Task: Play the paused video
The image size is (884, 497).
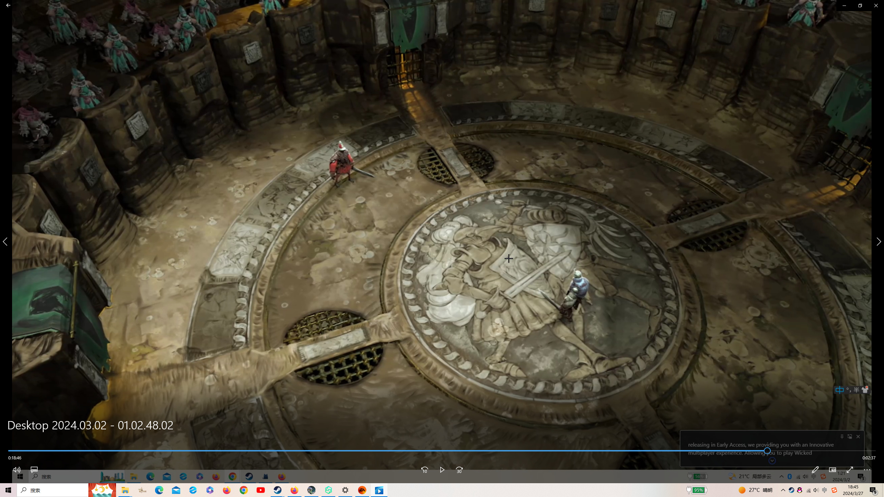Action: tap(442, 470)
